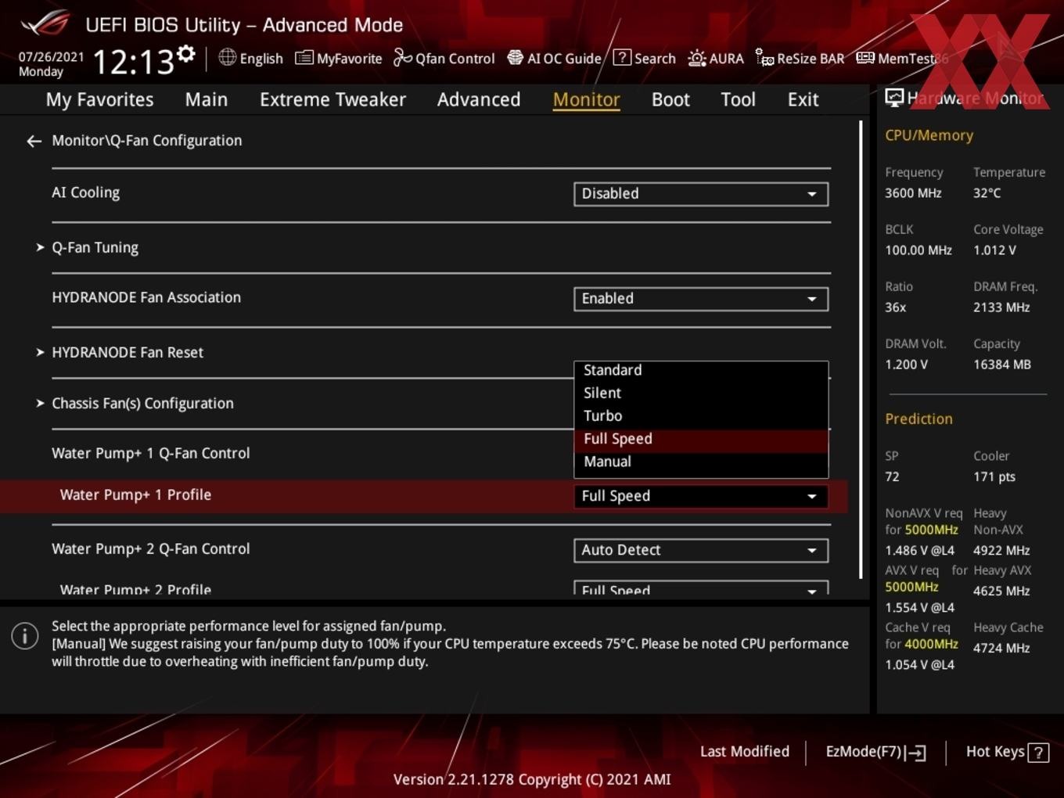1064x798 pixels.
Task: Click the 16384 MB capacity value
Action: click(x=1002, y=365)
